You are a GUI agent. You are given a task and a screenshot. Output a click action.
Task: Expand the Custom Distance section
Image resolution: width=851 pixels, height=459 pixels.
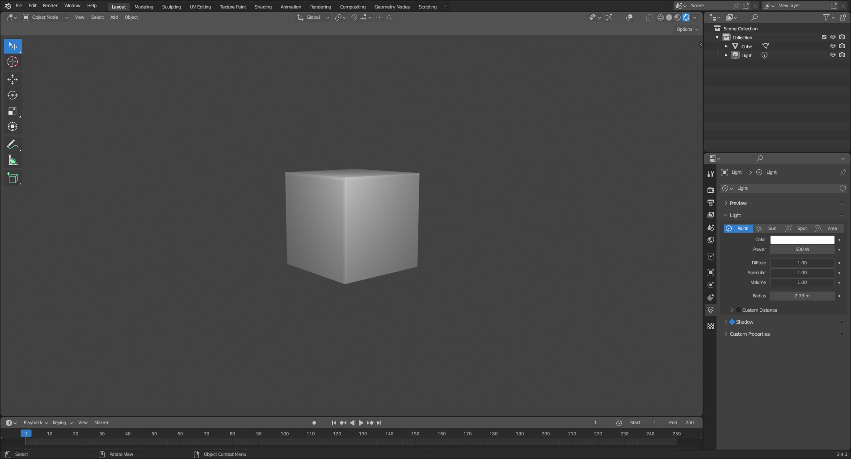click(x=732, y=310)
